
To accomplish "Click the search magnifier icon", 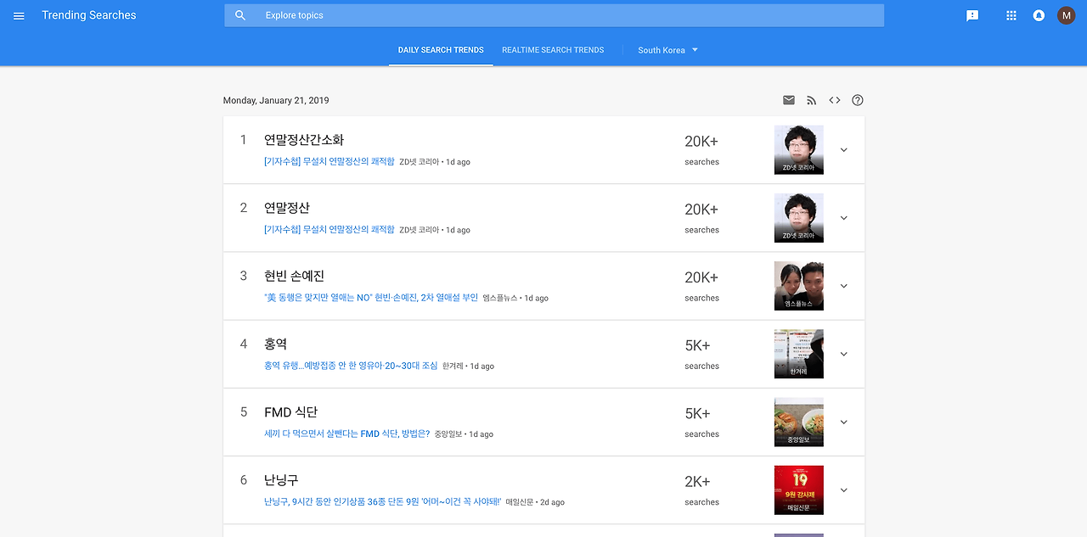I will tap(240, 14).
